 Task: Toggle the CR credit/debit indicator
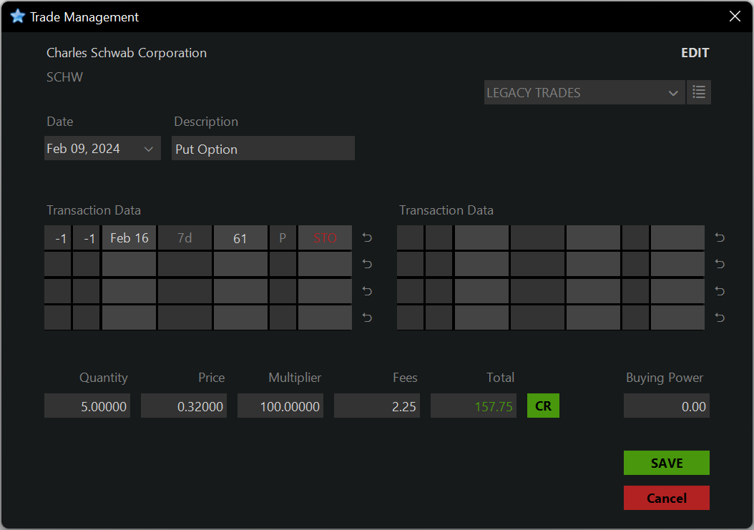click(x=543, y=406)
